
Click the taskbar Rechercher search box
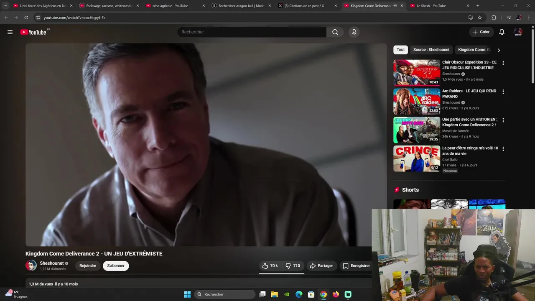click(225, 294)
